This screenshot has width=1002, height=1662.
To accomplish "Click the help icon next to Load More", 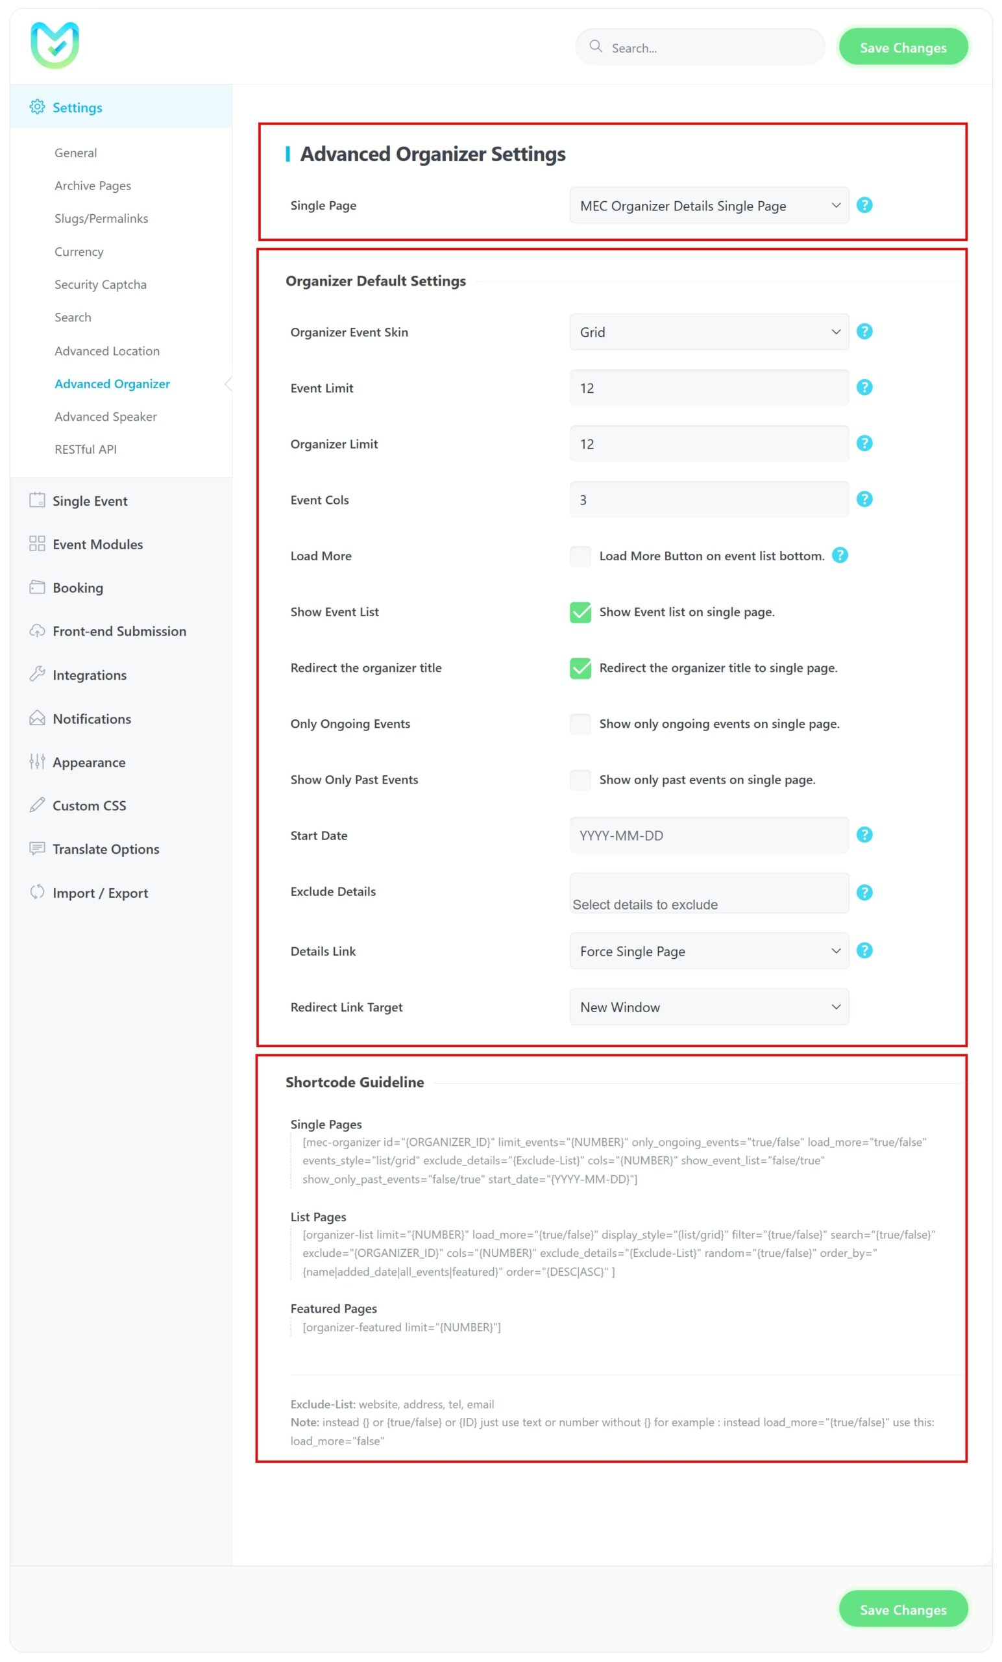I will tap(840, 555).
